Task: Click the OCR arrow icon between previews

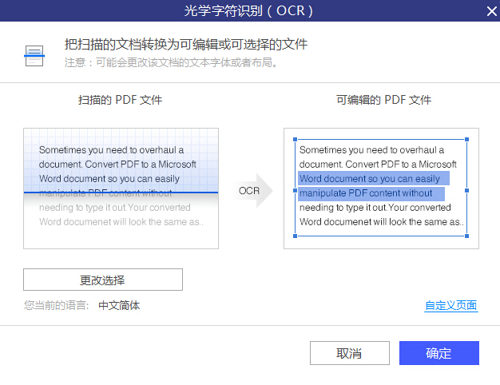Action: pos(252,190)
